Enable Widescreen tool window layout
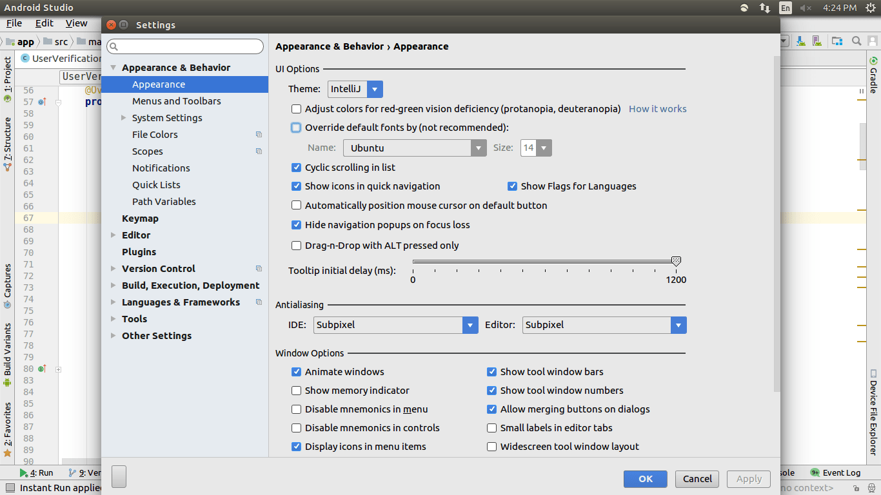 pos(491,447)
